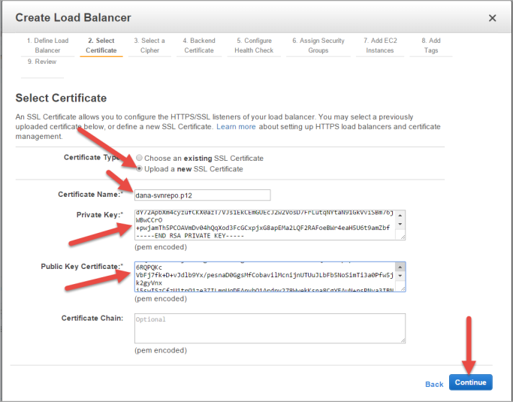The width and height of the screenshot is (513, 402).
Task: Open the Select Certificate step tab
Action: tap(101, 46)
